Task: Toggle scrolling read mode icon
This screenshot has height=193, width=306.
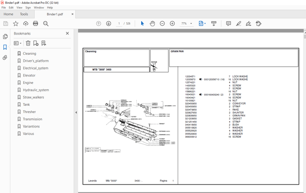Action: 214,24
